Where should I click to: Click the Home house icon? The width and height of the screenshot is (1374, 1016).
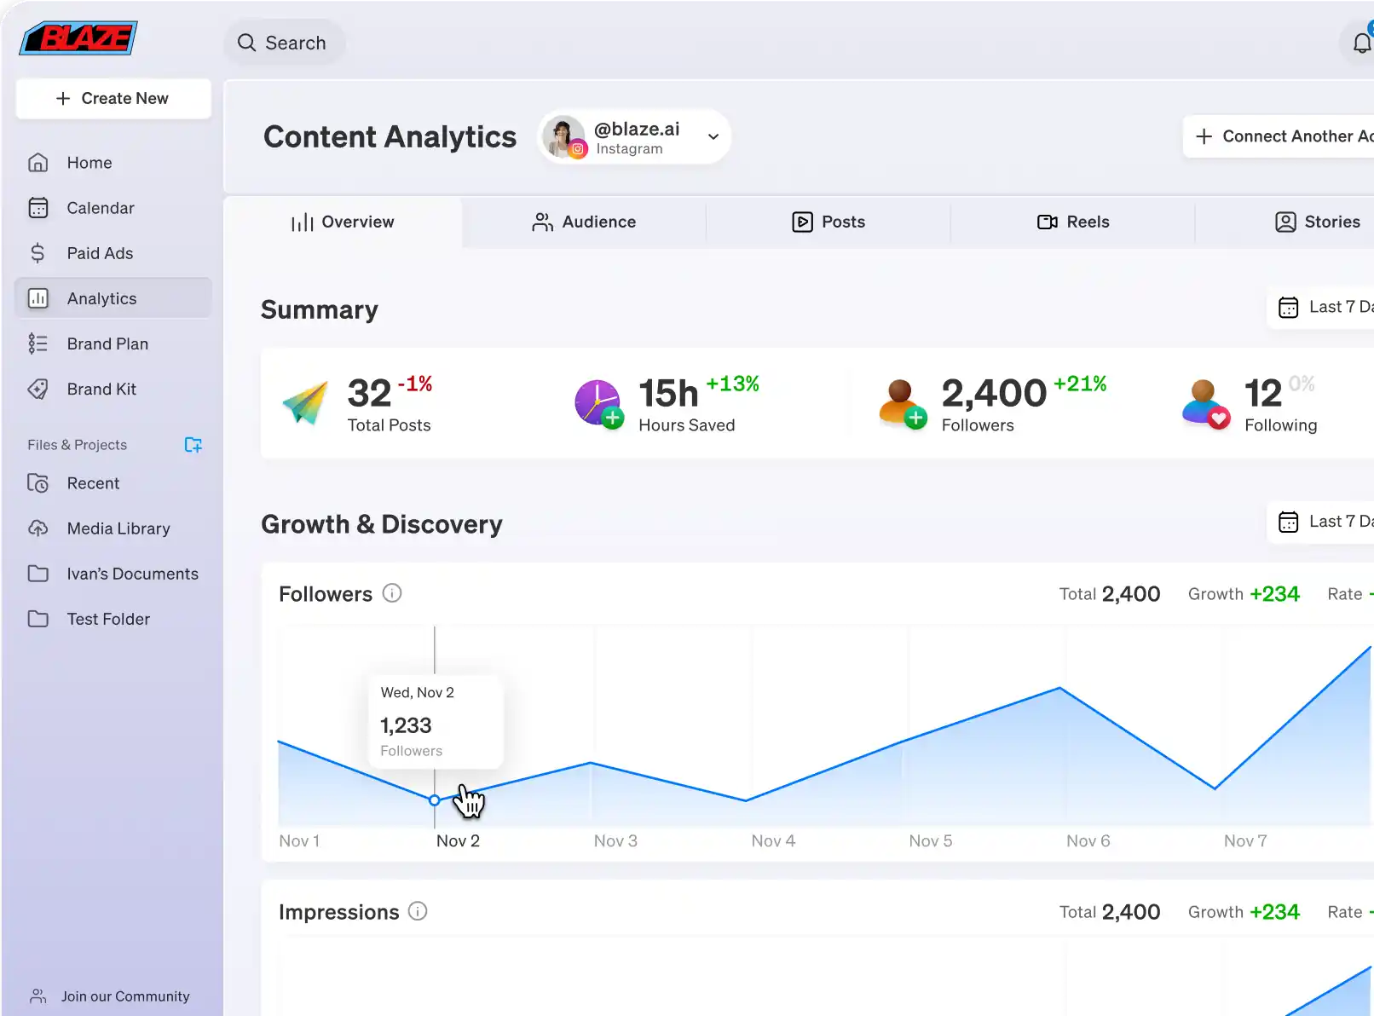[x=38, y=163]
